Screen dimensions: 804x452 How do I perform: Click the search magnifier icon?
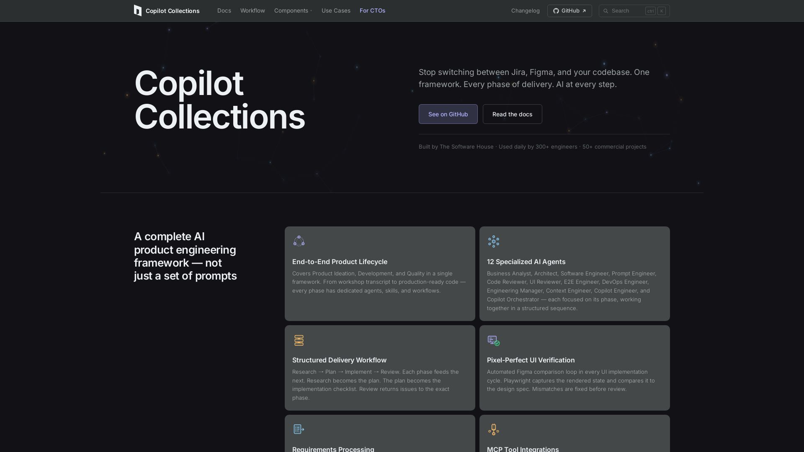606,11
